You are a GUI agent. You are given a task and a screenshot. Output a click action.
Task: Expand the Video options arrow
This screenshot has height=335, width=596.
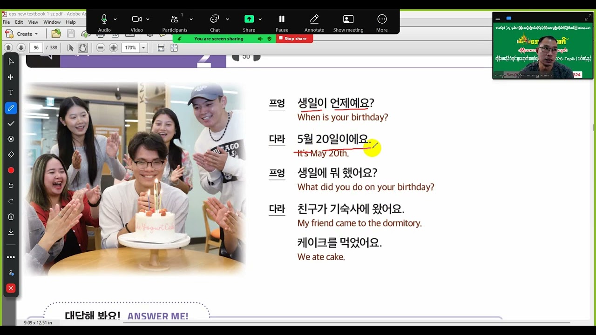click(148, 20)
